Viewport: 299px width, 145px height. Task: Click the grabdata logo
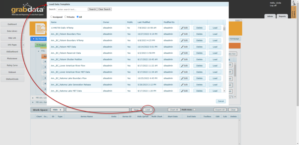(28, 10)
